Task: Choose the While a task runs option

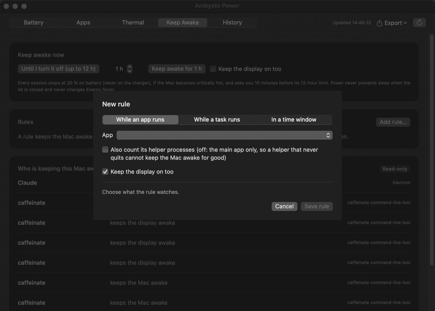Action: click(x=217, y=120)
